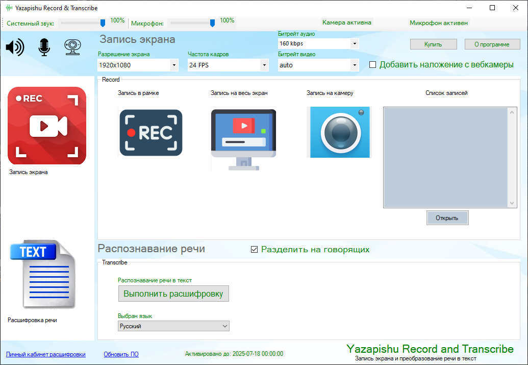Click 'Выполнить расшифровку' button
Viewport: 528px width, 365px height.
point(173,294)
